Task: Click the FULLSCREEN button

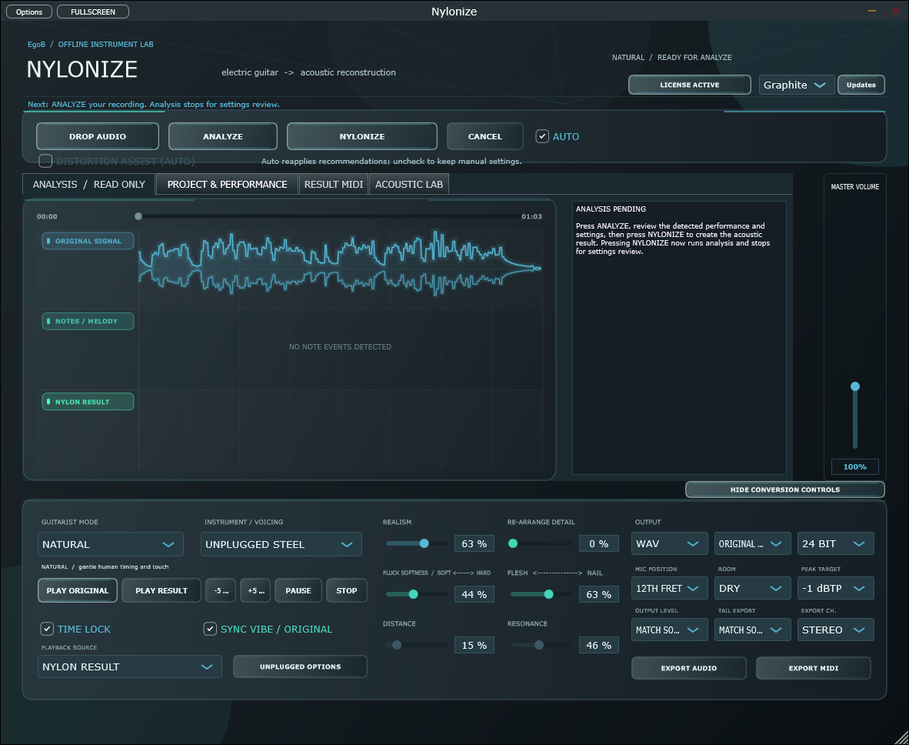Action: tap(93, 12)
